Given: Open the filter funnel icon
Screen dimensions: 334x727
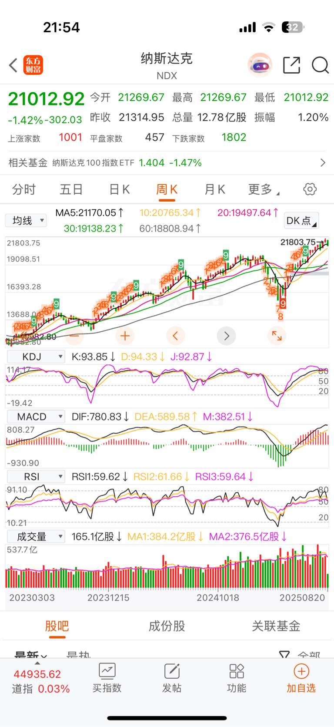Looking at the screenshot, I should pos(284,654).
